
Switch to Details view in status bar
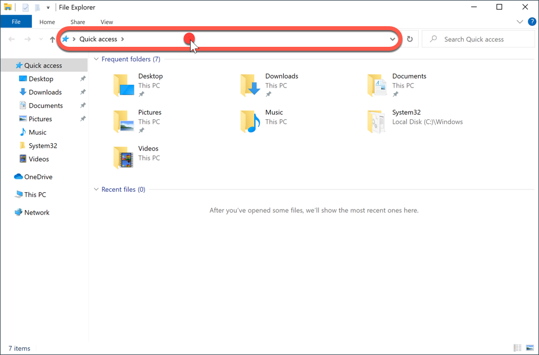coord(517,348)
